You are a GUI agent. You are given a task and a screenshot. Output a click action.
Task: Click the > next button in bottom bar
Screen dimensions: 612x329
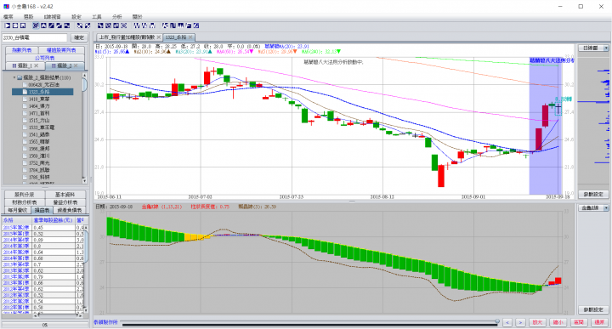520,322
